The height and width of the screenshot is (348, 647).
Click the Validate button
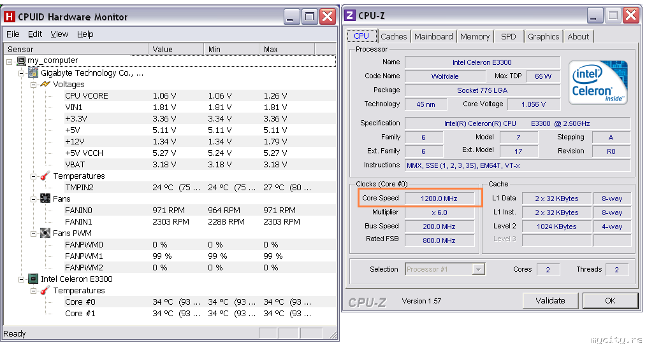551,301
